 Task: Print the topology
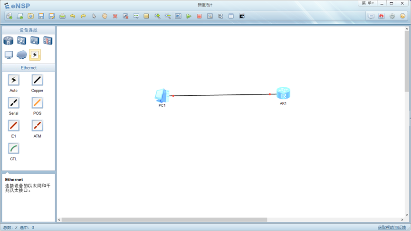pyautogui.click(x=62, y=16)
